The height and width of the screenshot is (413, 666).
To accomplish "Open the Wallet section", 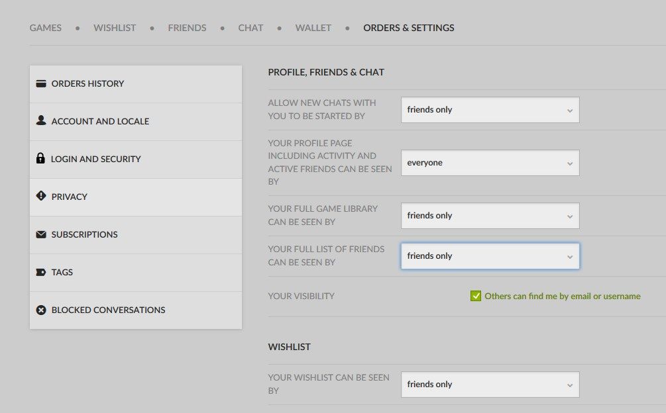I will (313, 28).
